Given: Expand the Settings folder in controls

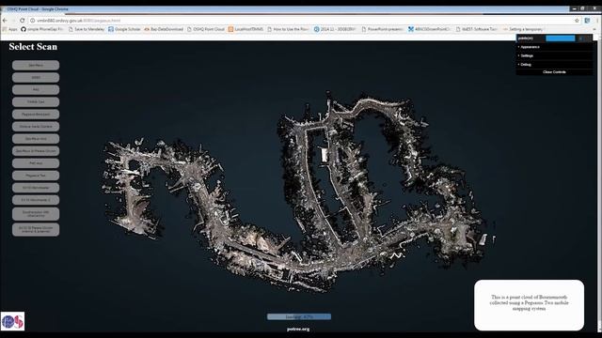Looking at the screenshot, I should coord(554,55).
